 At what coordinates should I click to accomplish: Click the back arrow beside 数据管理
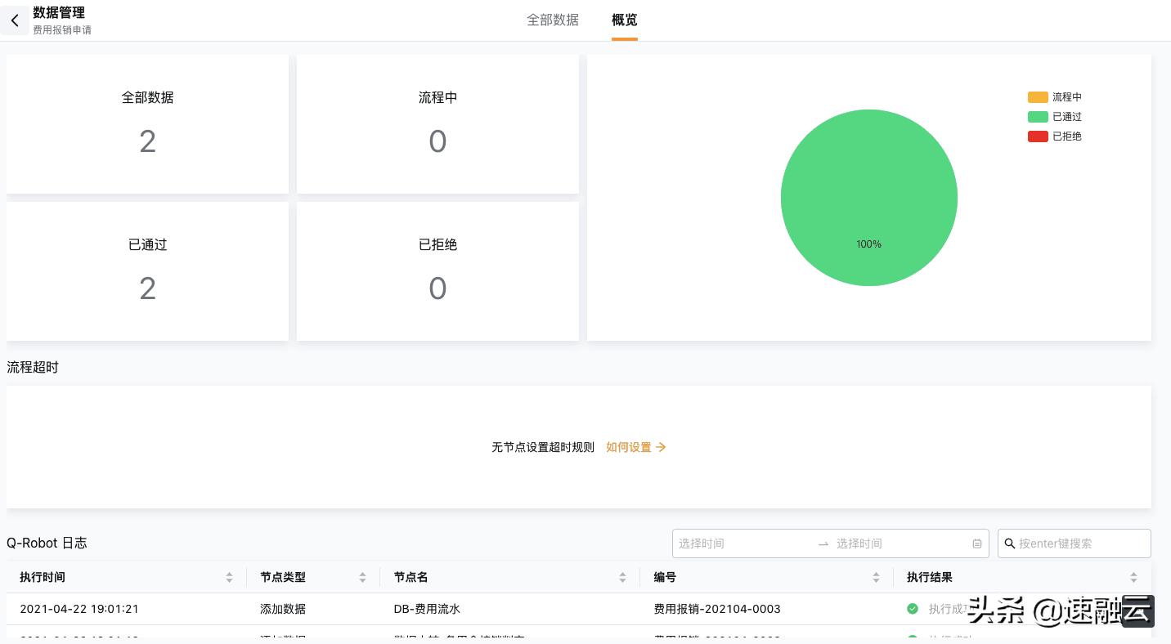tap(15, 20)
